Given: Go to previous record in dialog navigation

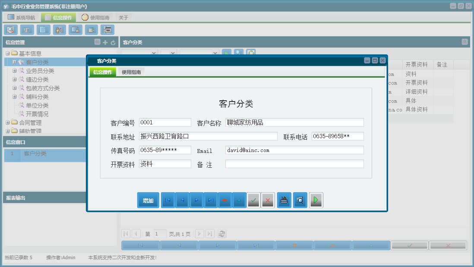Looking at the screenshot, I should coord(182,200).
